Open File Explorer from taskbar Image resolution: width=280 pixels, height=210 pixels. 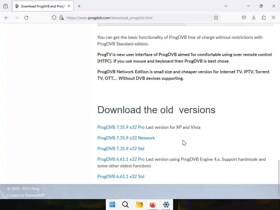[x=139, y=205]
